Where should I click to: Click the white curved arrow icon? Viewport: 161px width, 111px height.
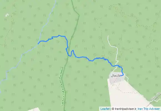7,15
